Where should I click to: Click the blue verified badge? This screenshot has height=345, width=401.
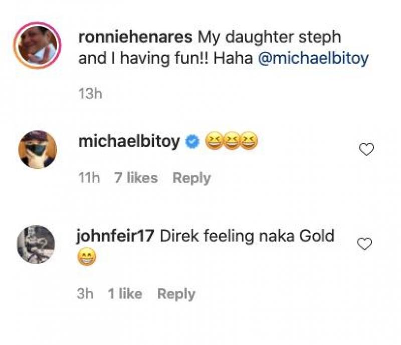pos(192,143)
